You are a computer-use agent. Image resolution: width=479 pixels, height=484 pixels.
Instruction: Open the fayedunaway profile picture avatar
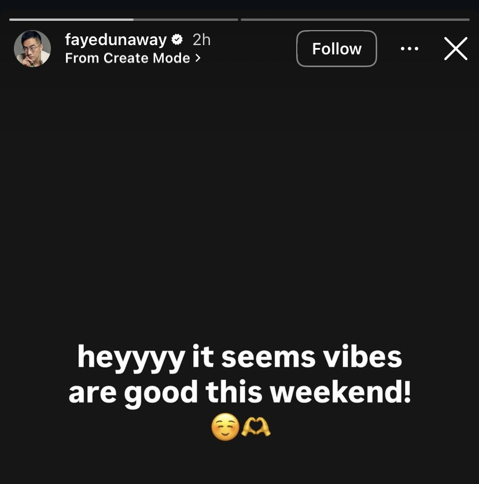coord(32,49)
